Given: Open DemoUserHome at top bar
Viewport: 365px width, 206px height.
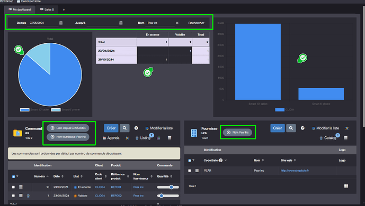Looking at the screenshot, I should 29,1.
